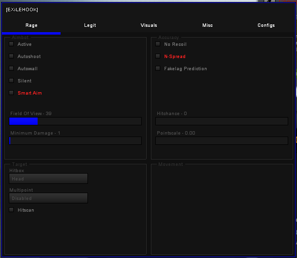The height and width of the screenshot is (258, 297).
Task: Check the Autowall option
Action: coord(12,69)
